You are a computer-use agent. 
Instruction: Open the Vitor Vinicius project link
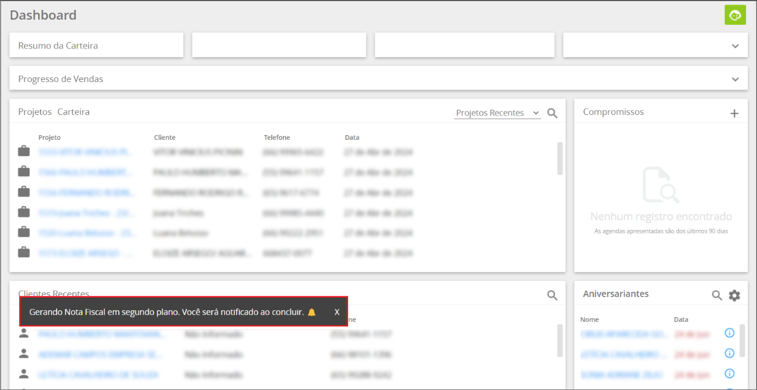pyautogui.click(x=86, y=152)
